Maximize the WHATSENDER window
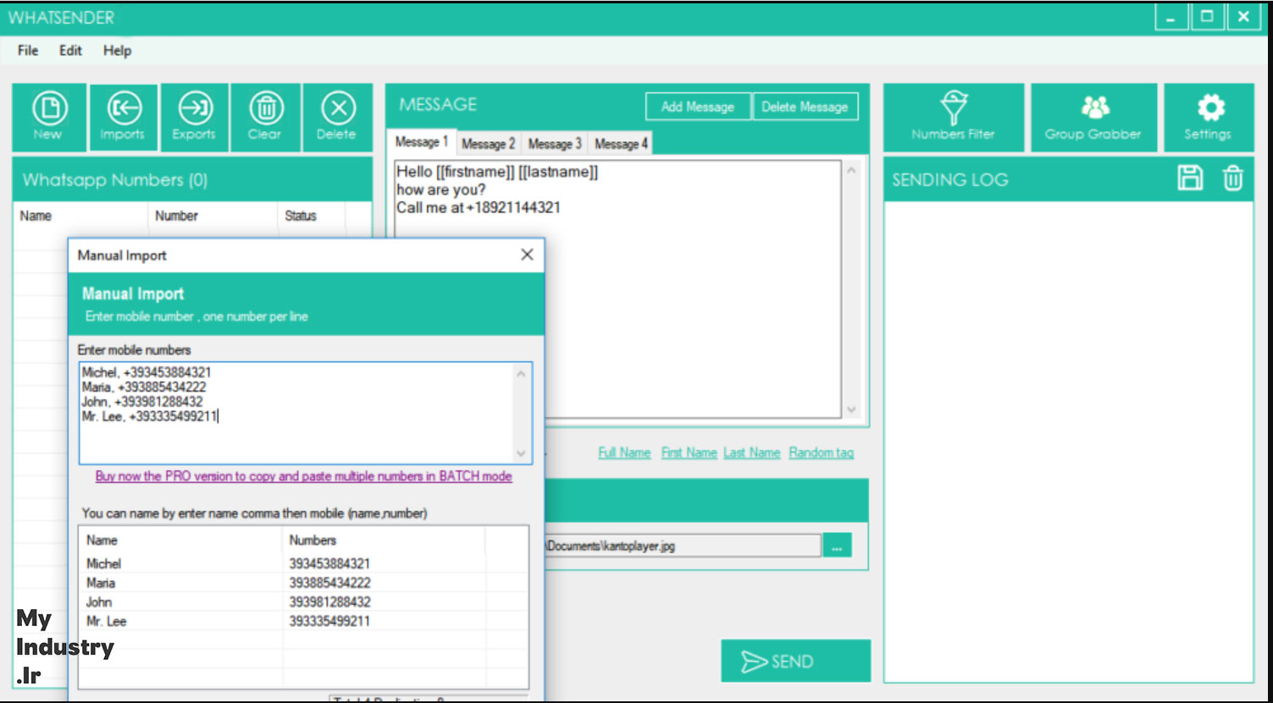Screen dimensions: 1273x703 coord(1207,17)
